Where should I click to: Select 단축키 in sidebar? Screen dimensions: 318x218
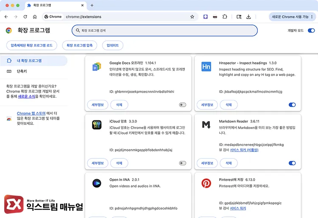[33, 71]
